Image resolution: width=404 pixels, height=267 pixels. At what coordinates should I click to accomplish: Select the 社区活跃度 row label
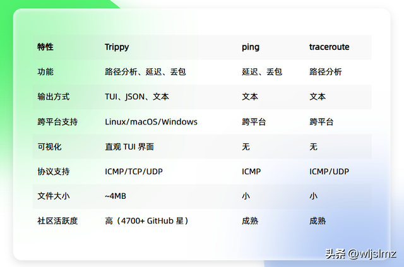(x=57, y=221)
